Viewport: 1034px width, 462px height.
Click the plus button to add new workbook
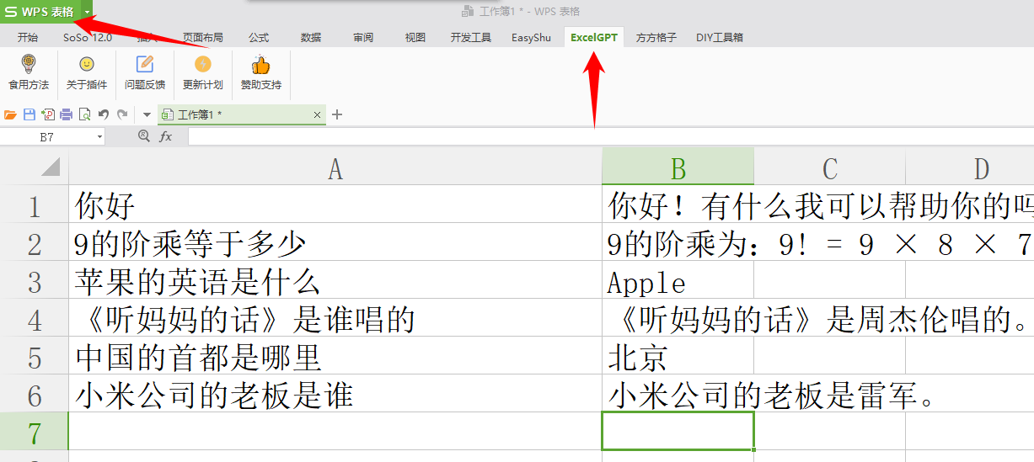point(337,114)
